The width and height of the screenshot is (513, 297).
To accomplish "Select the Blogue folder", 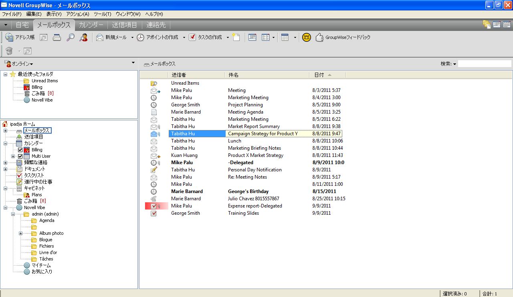I will [x=46, y=240].
